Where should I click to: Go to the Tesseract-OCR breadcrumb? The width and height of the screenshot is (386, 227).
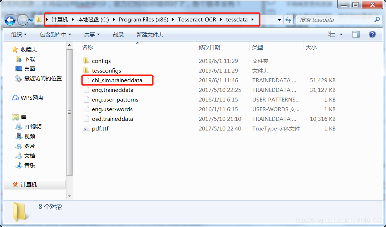coord(197,19)
